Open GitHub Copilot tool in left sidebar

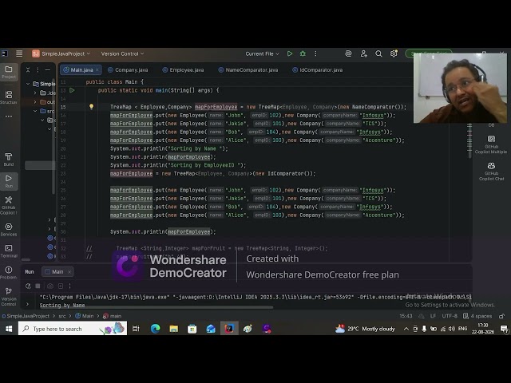(x=9, y=205)
